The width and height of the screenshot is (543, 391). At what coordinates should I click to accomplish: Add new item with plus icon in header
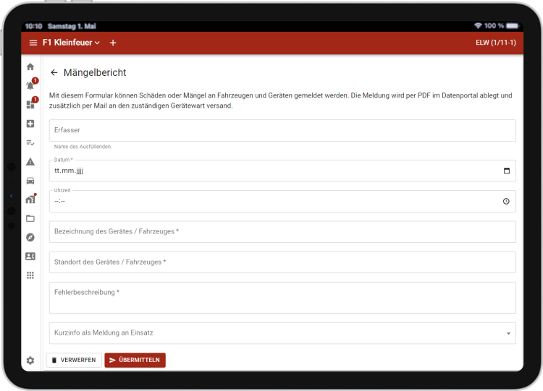pos(113,43)
